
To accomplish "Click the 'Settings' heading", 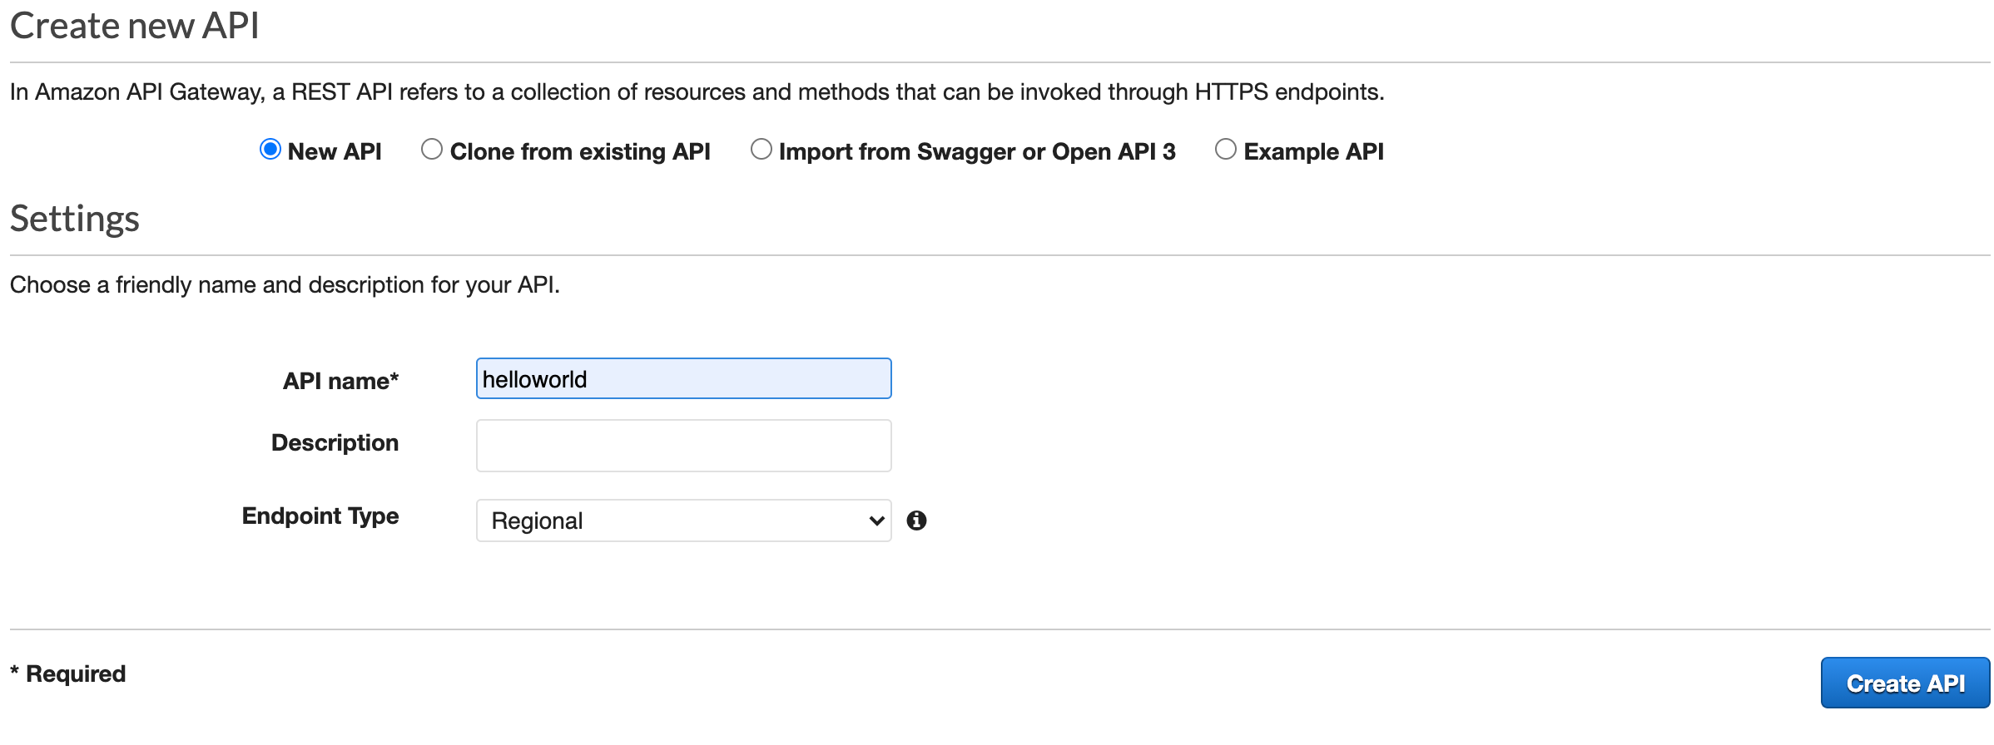I will point(75,219).
